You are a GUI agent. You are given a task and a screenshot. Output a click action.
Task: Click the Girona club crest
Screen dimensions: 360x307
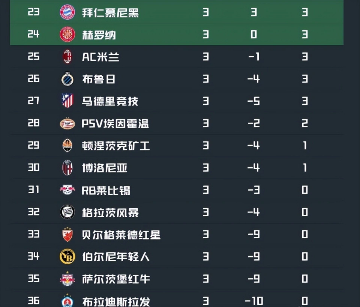coord(67,35)
